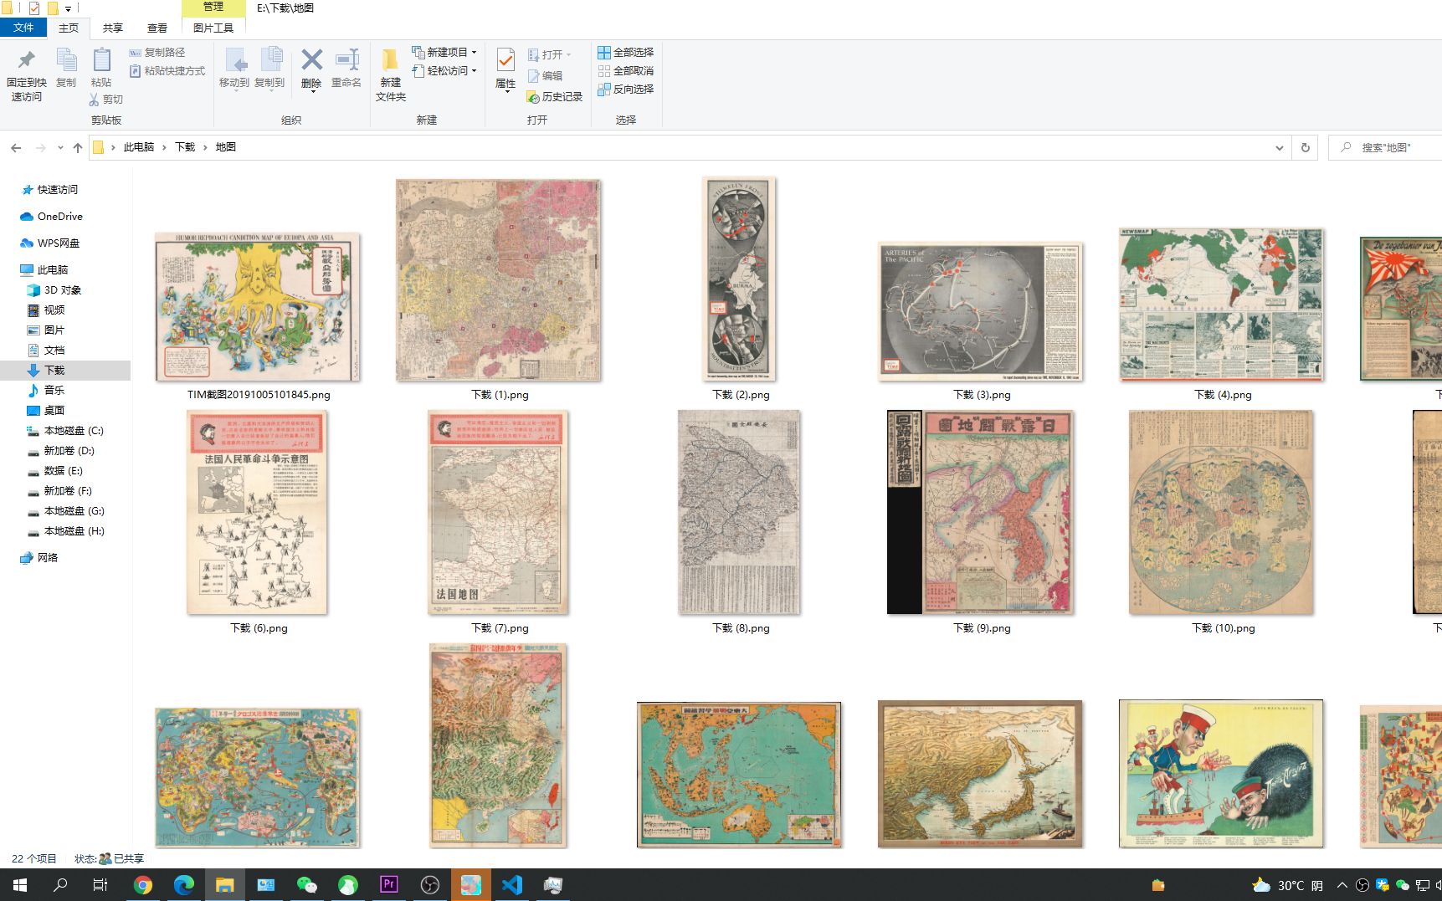Open WeChat from the taskbar
This screenshot has width=1442, height=901.
click(x=307, y=885)
